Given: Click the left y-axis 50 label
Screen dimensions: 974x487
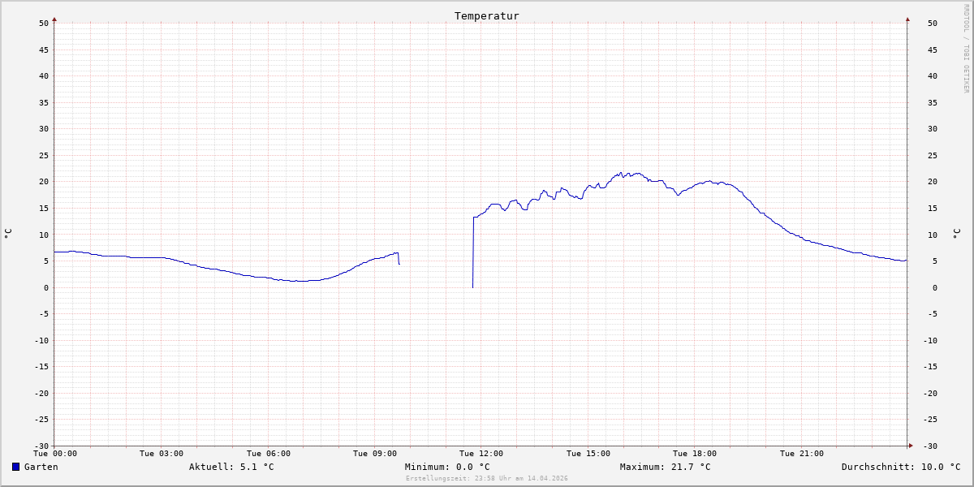Looking at the screenshot, I should coord(44,23).
